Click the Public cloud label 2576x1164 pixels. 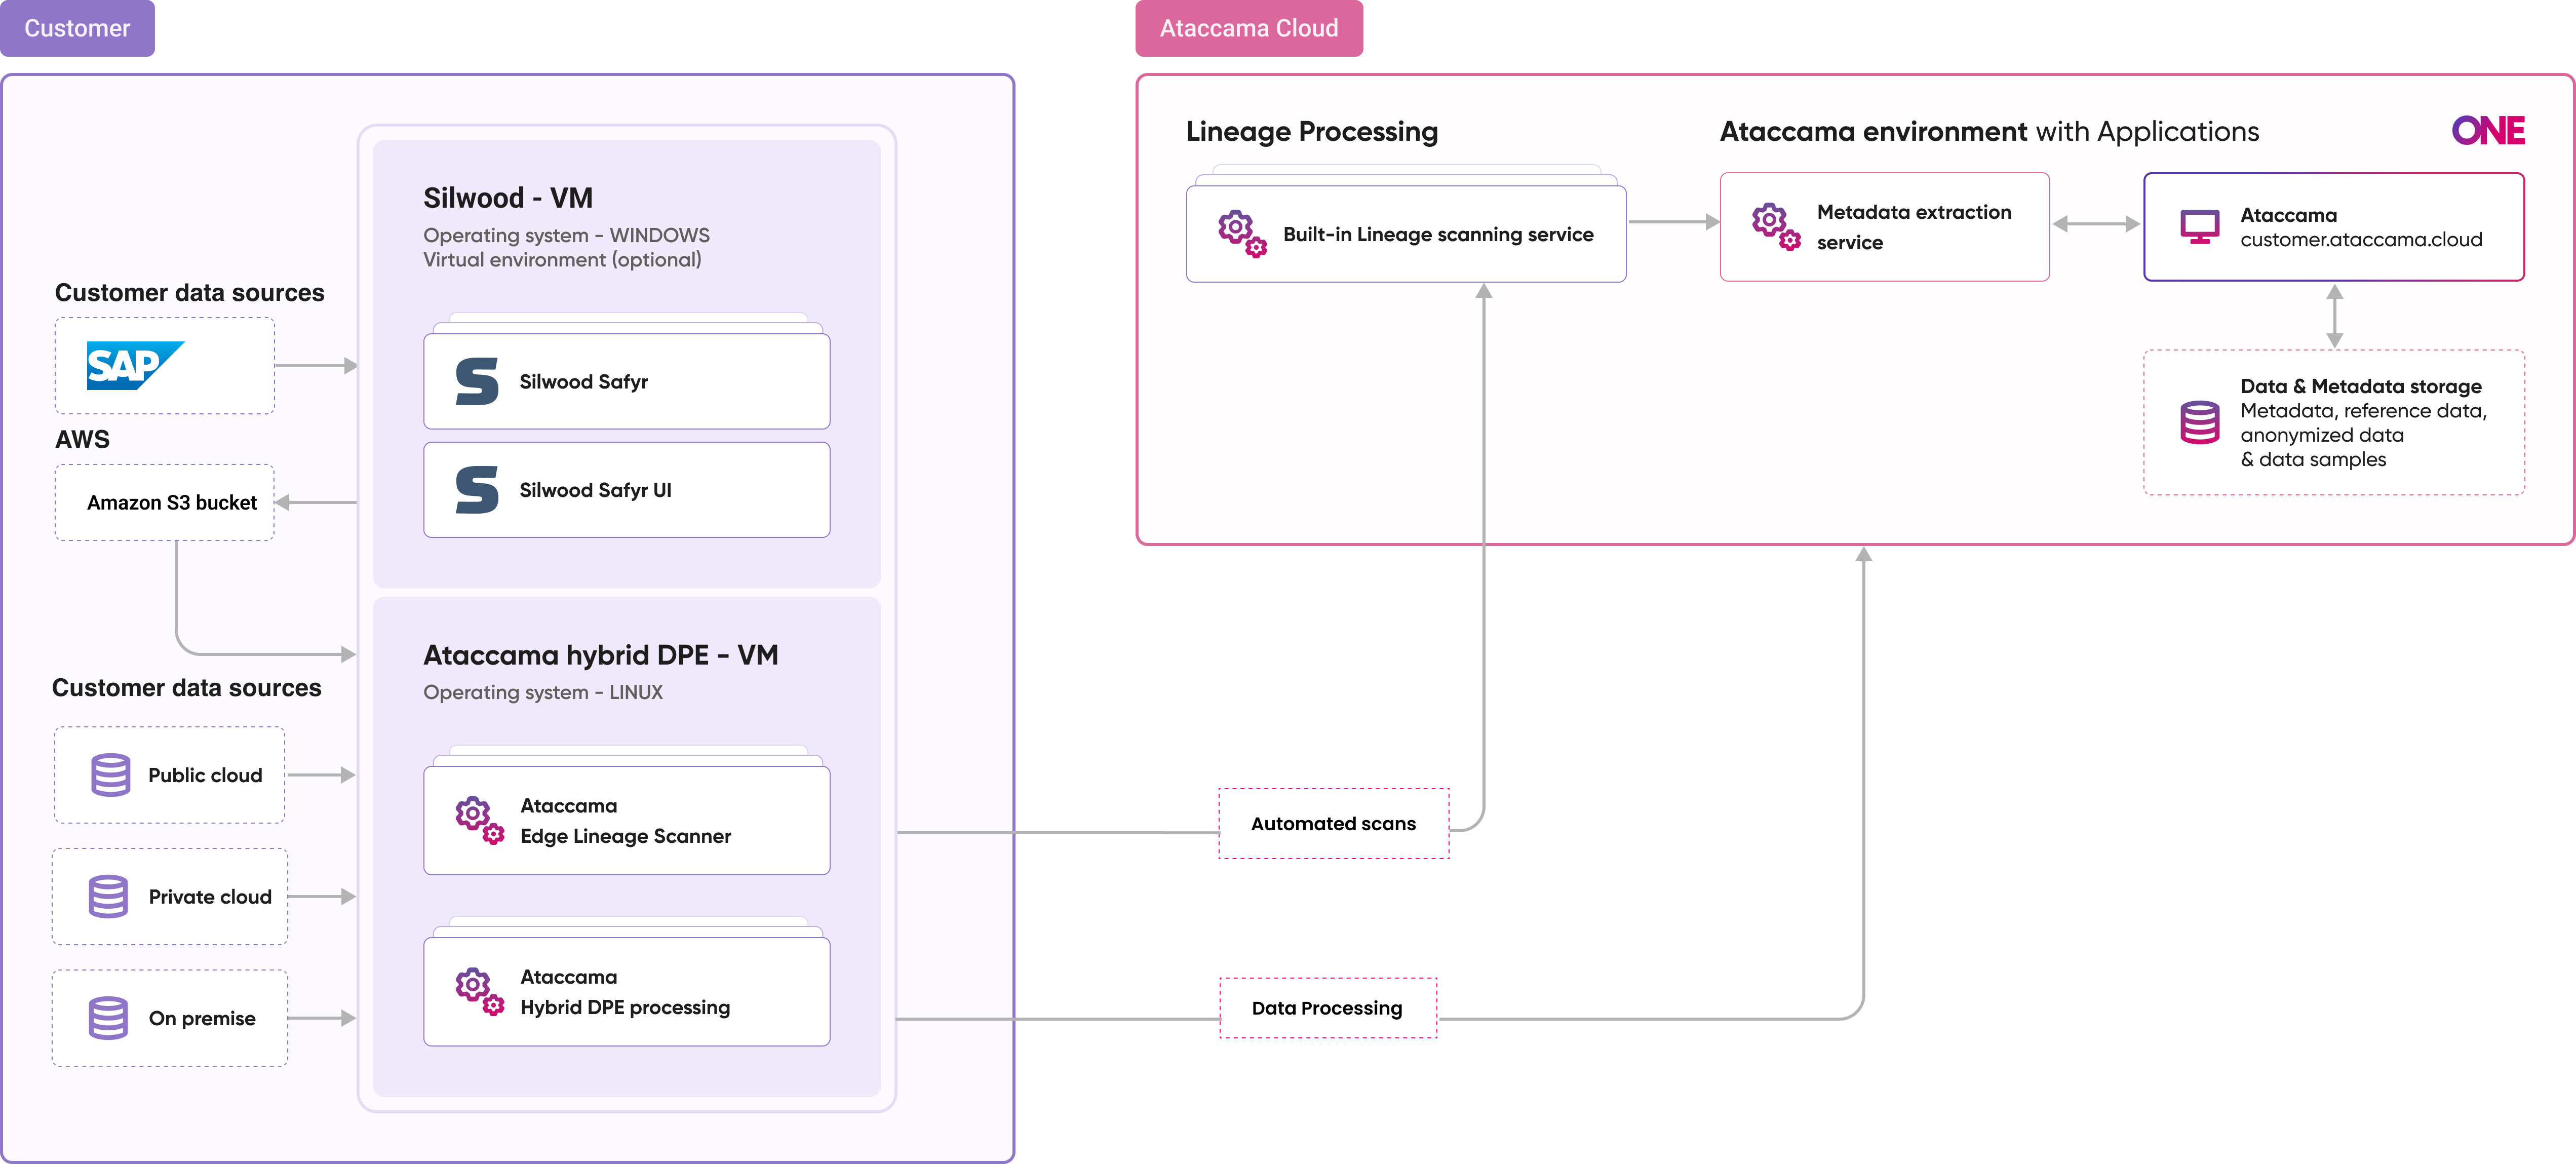pyautogui.click(x=205, y=775)
